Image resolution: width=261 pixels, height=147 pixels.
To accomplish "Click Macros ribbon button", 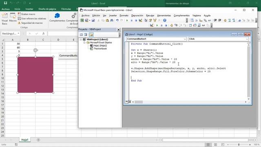I will click(x=13, y=17).
